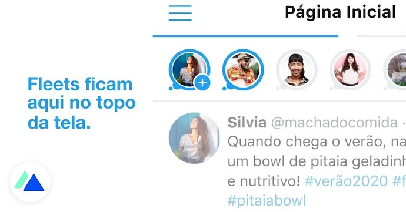Click the @machadocomida handle
The width and height of the screenshot is (406, 212).
click(334, 123)
